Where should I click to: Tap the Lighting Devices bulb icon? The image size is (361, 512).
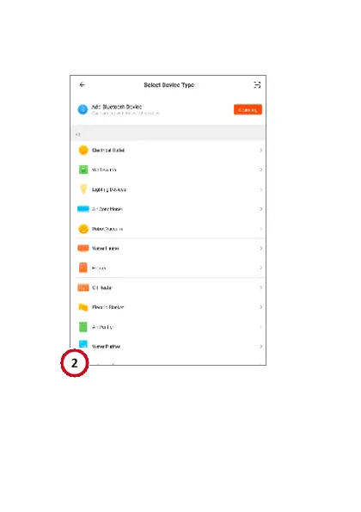(x=83, y=189)
